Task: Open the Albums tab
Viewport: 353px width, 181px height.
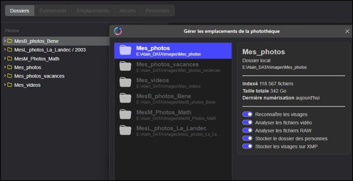Action: pyautogui.click(x=128, y=11)
